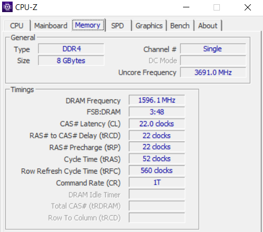
Task: Click the 560 clocks tRFC value
Action: [157, 170]
